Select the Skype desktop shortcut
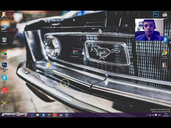171x128 pixels. coord(4,79)
